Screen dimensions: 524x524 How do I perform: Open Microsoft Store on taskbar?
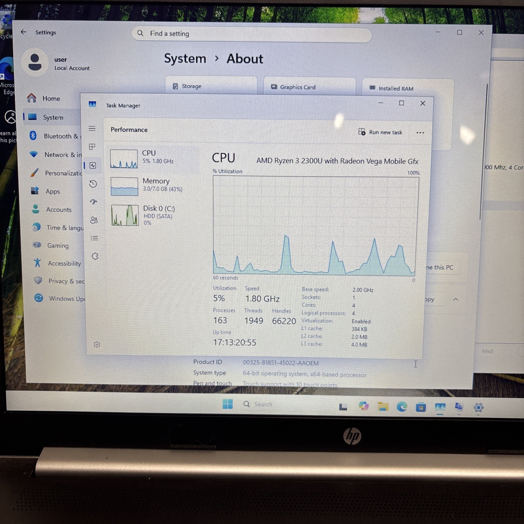[x=421, y=407]
